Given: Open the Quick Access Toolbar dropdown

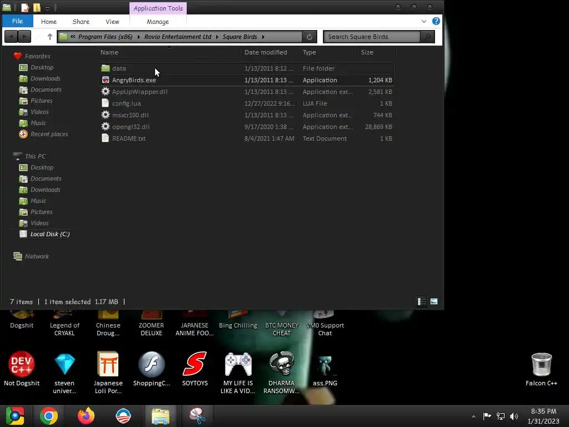Looking at the screenshot, I should pyautogui.click(x=48, y=8).
